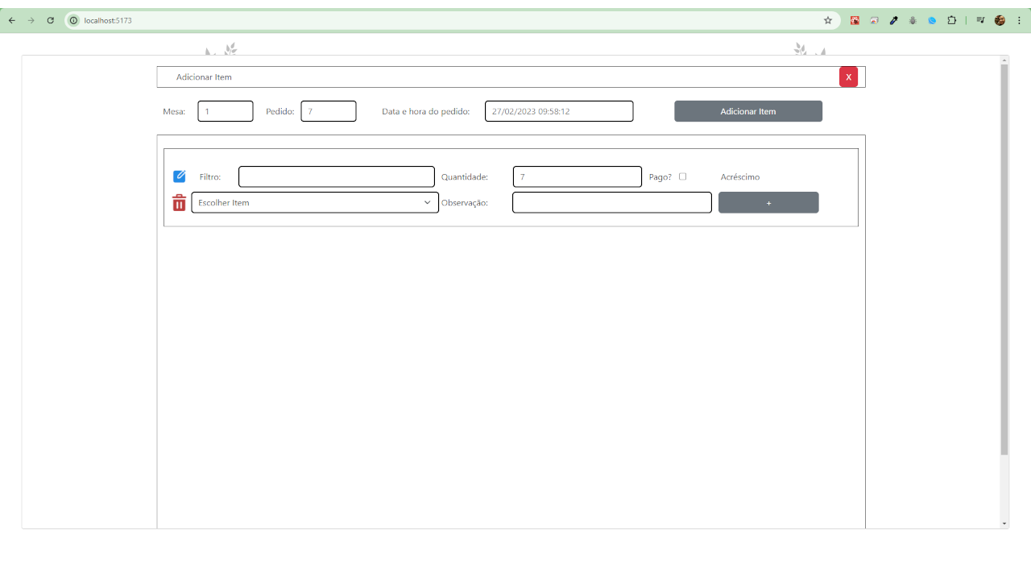Click the red extension icon in toolbar
1031x580 pixels.
[x=855, y=20]
